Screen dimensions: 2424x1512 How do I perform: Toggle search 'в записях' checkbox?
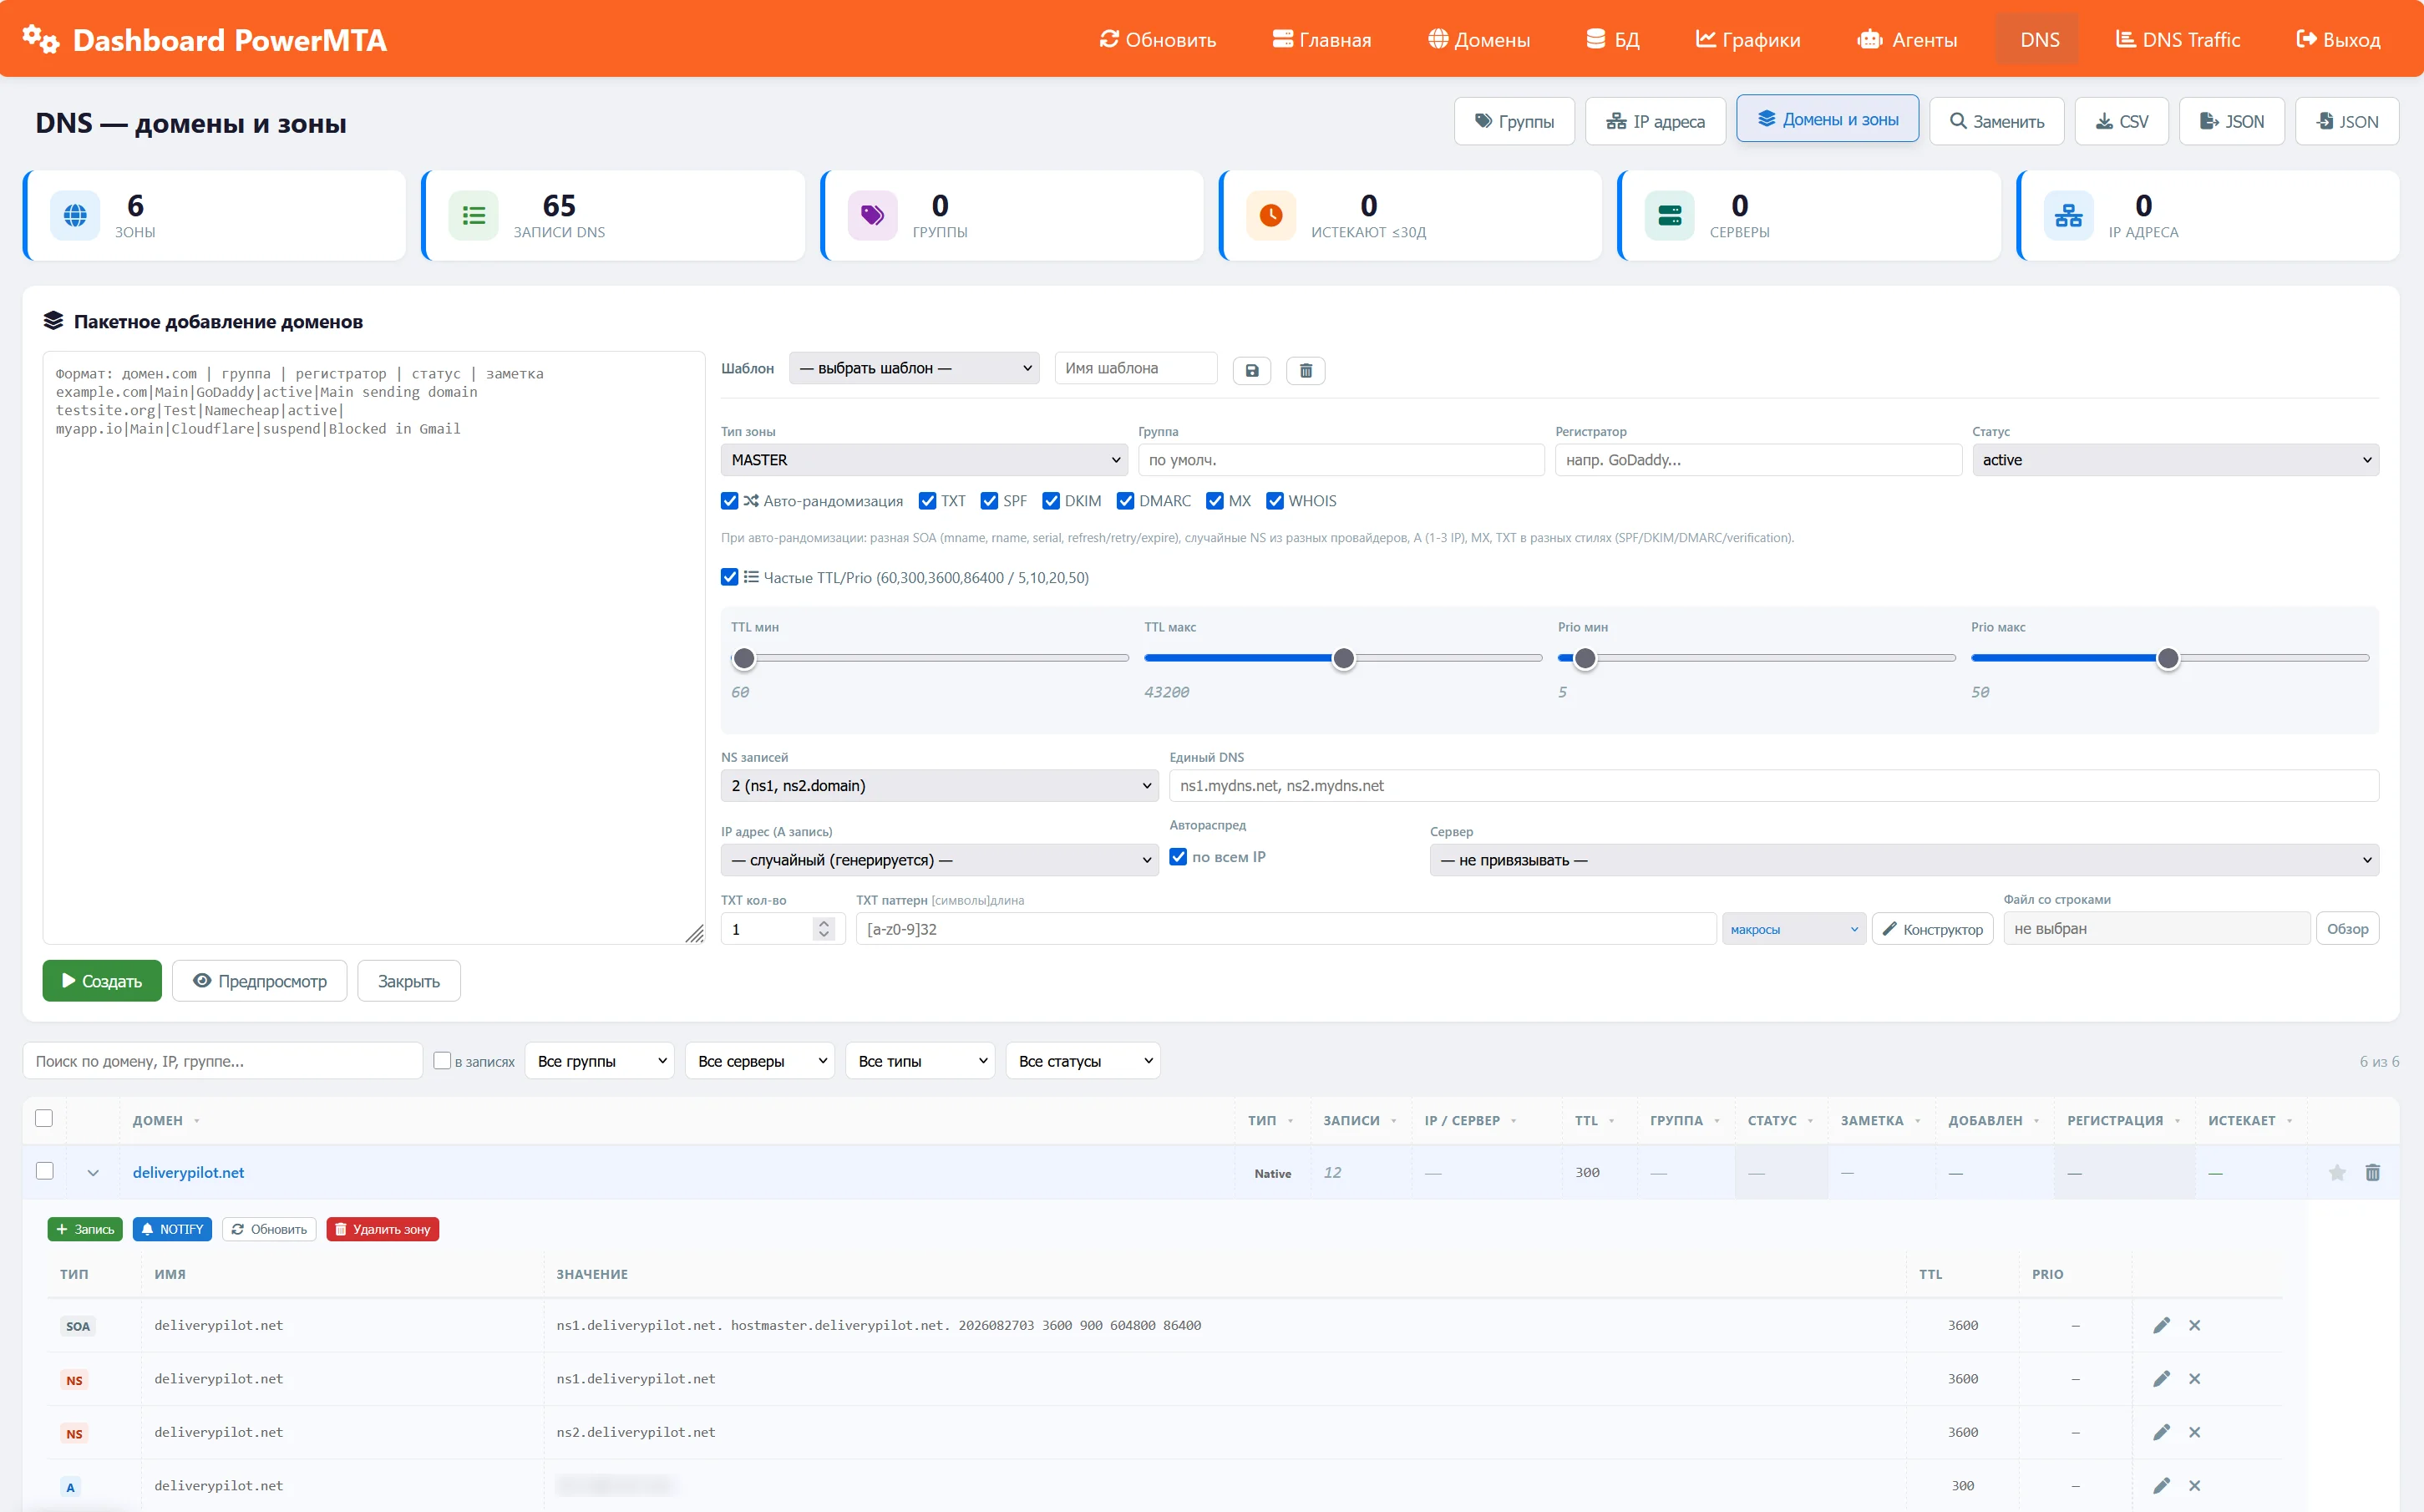click(x=442, y=1060)
